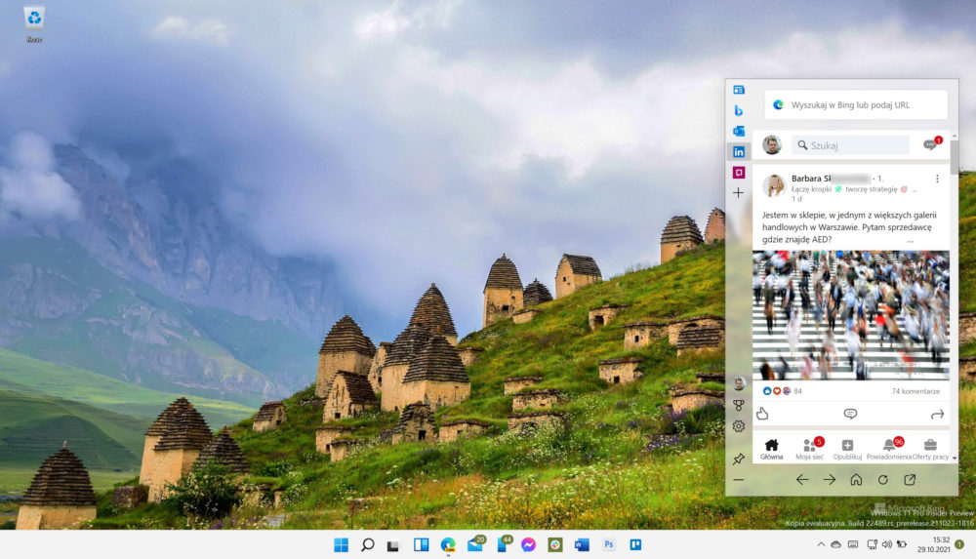976x559 pixels.
Task: Open the magenta square site icon in sidebar
Action: click(738, 173)
